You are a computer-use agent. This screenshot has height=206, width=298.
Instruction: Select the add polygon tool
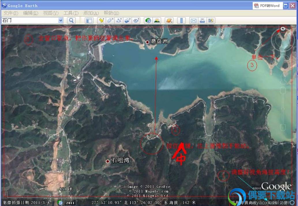point(110,20)
